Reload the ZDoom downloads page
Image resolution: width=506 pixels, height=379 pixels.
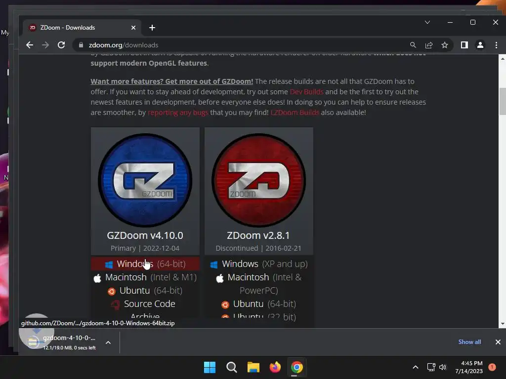pos(61,45)
